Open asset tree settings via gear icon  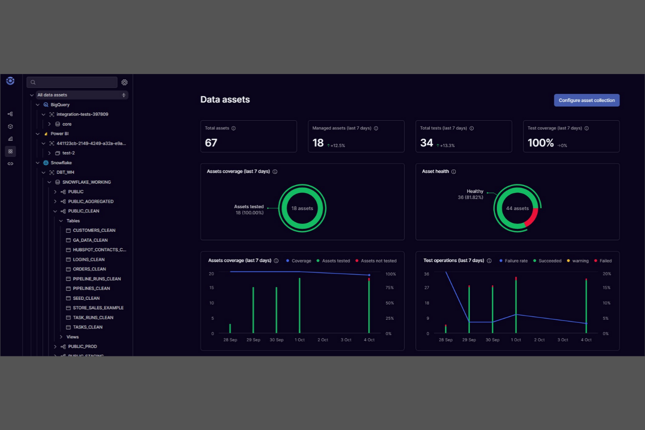124,82
